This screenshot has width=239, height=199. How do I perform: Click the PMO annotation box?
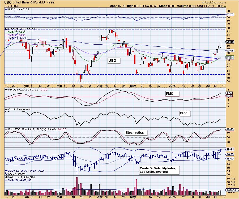pos(172,94)
